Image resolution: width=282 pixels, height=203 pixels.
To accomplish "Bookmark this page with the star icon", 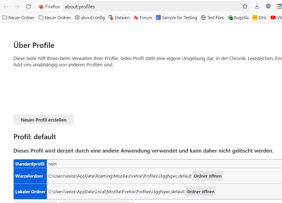I will click(245, 7).
